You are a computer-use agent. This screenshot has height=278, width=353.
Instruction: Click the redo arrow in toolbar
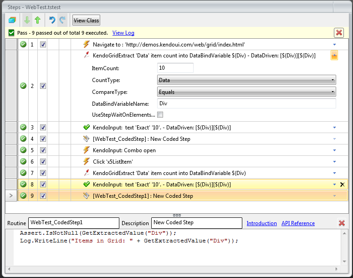click(62, 20)
